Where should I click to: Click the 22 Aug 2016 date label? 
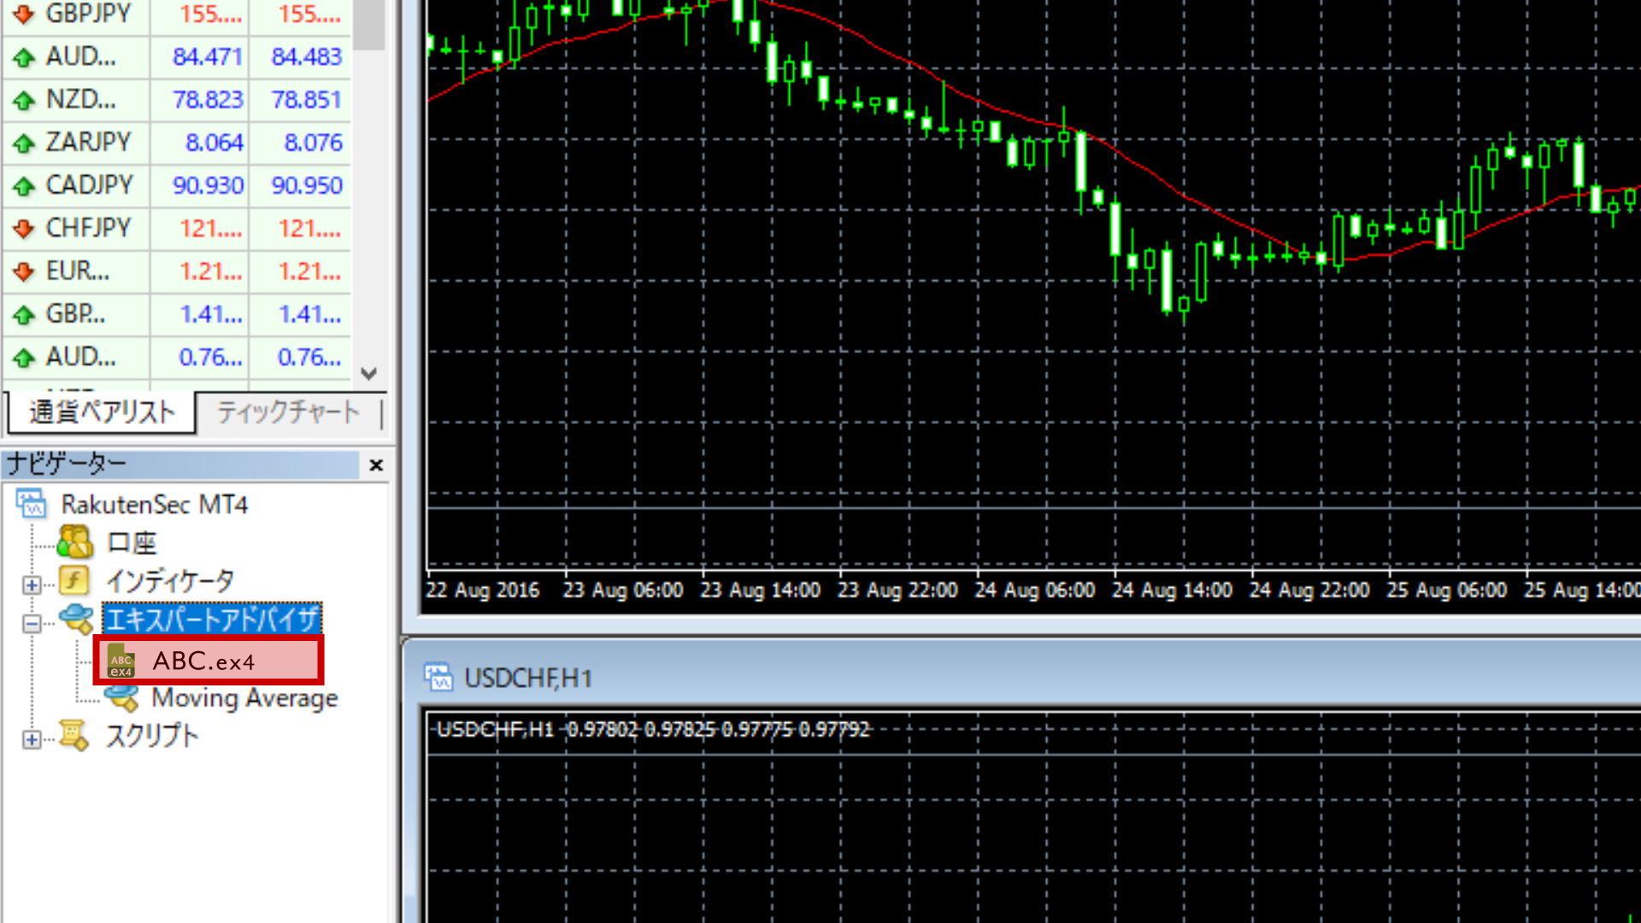coord(483,591)
